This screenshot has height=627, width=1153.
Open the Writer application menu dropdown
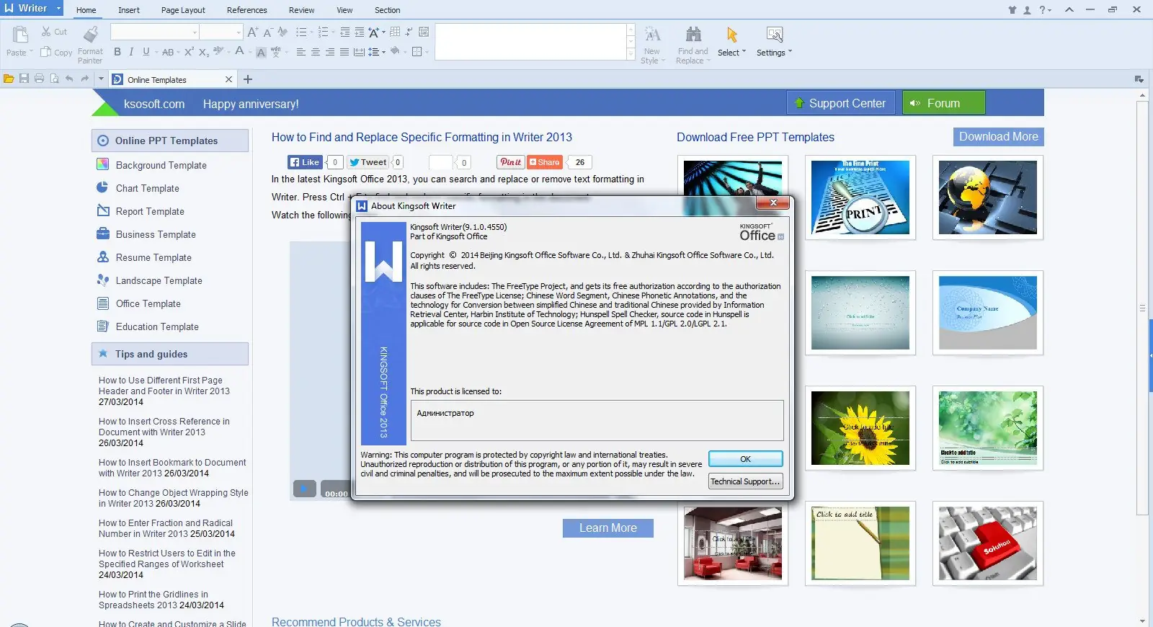pos(58,9)
